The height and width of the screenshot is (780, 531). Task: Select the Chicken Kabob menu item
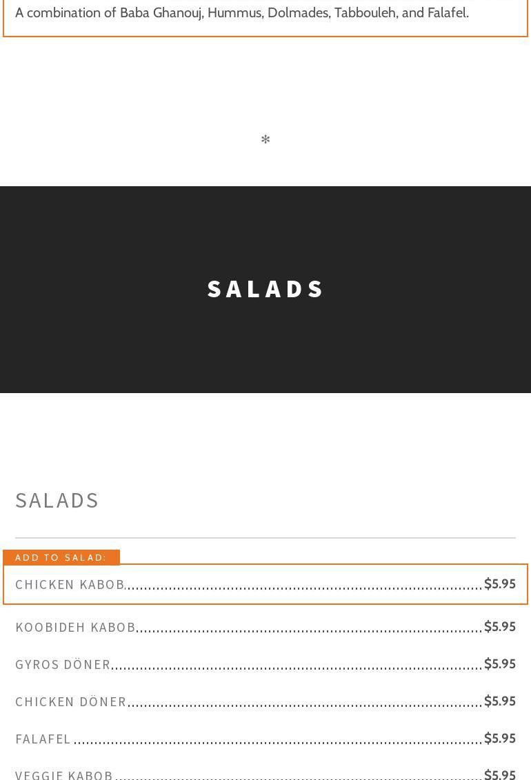point(70,584)
